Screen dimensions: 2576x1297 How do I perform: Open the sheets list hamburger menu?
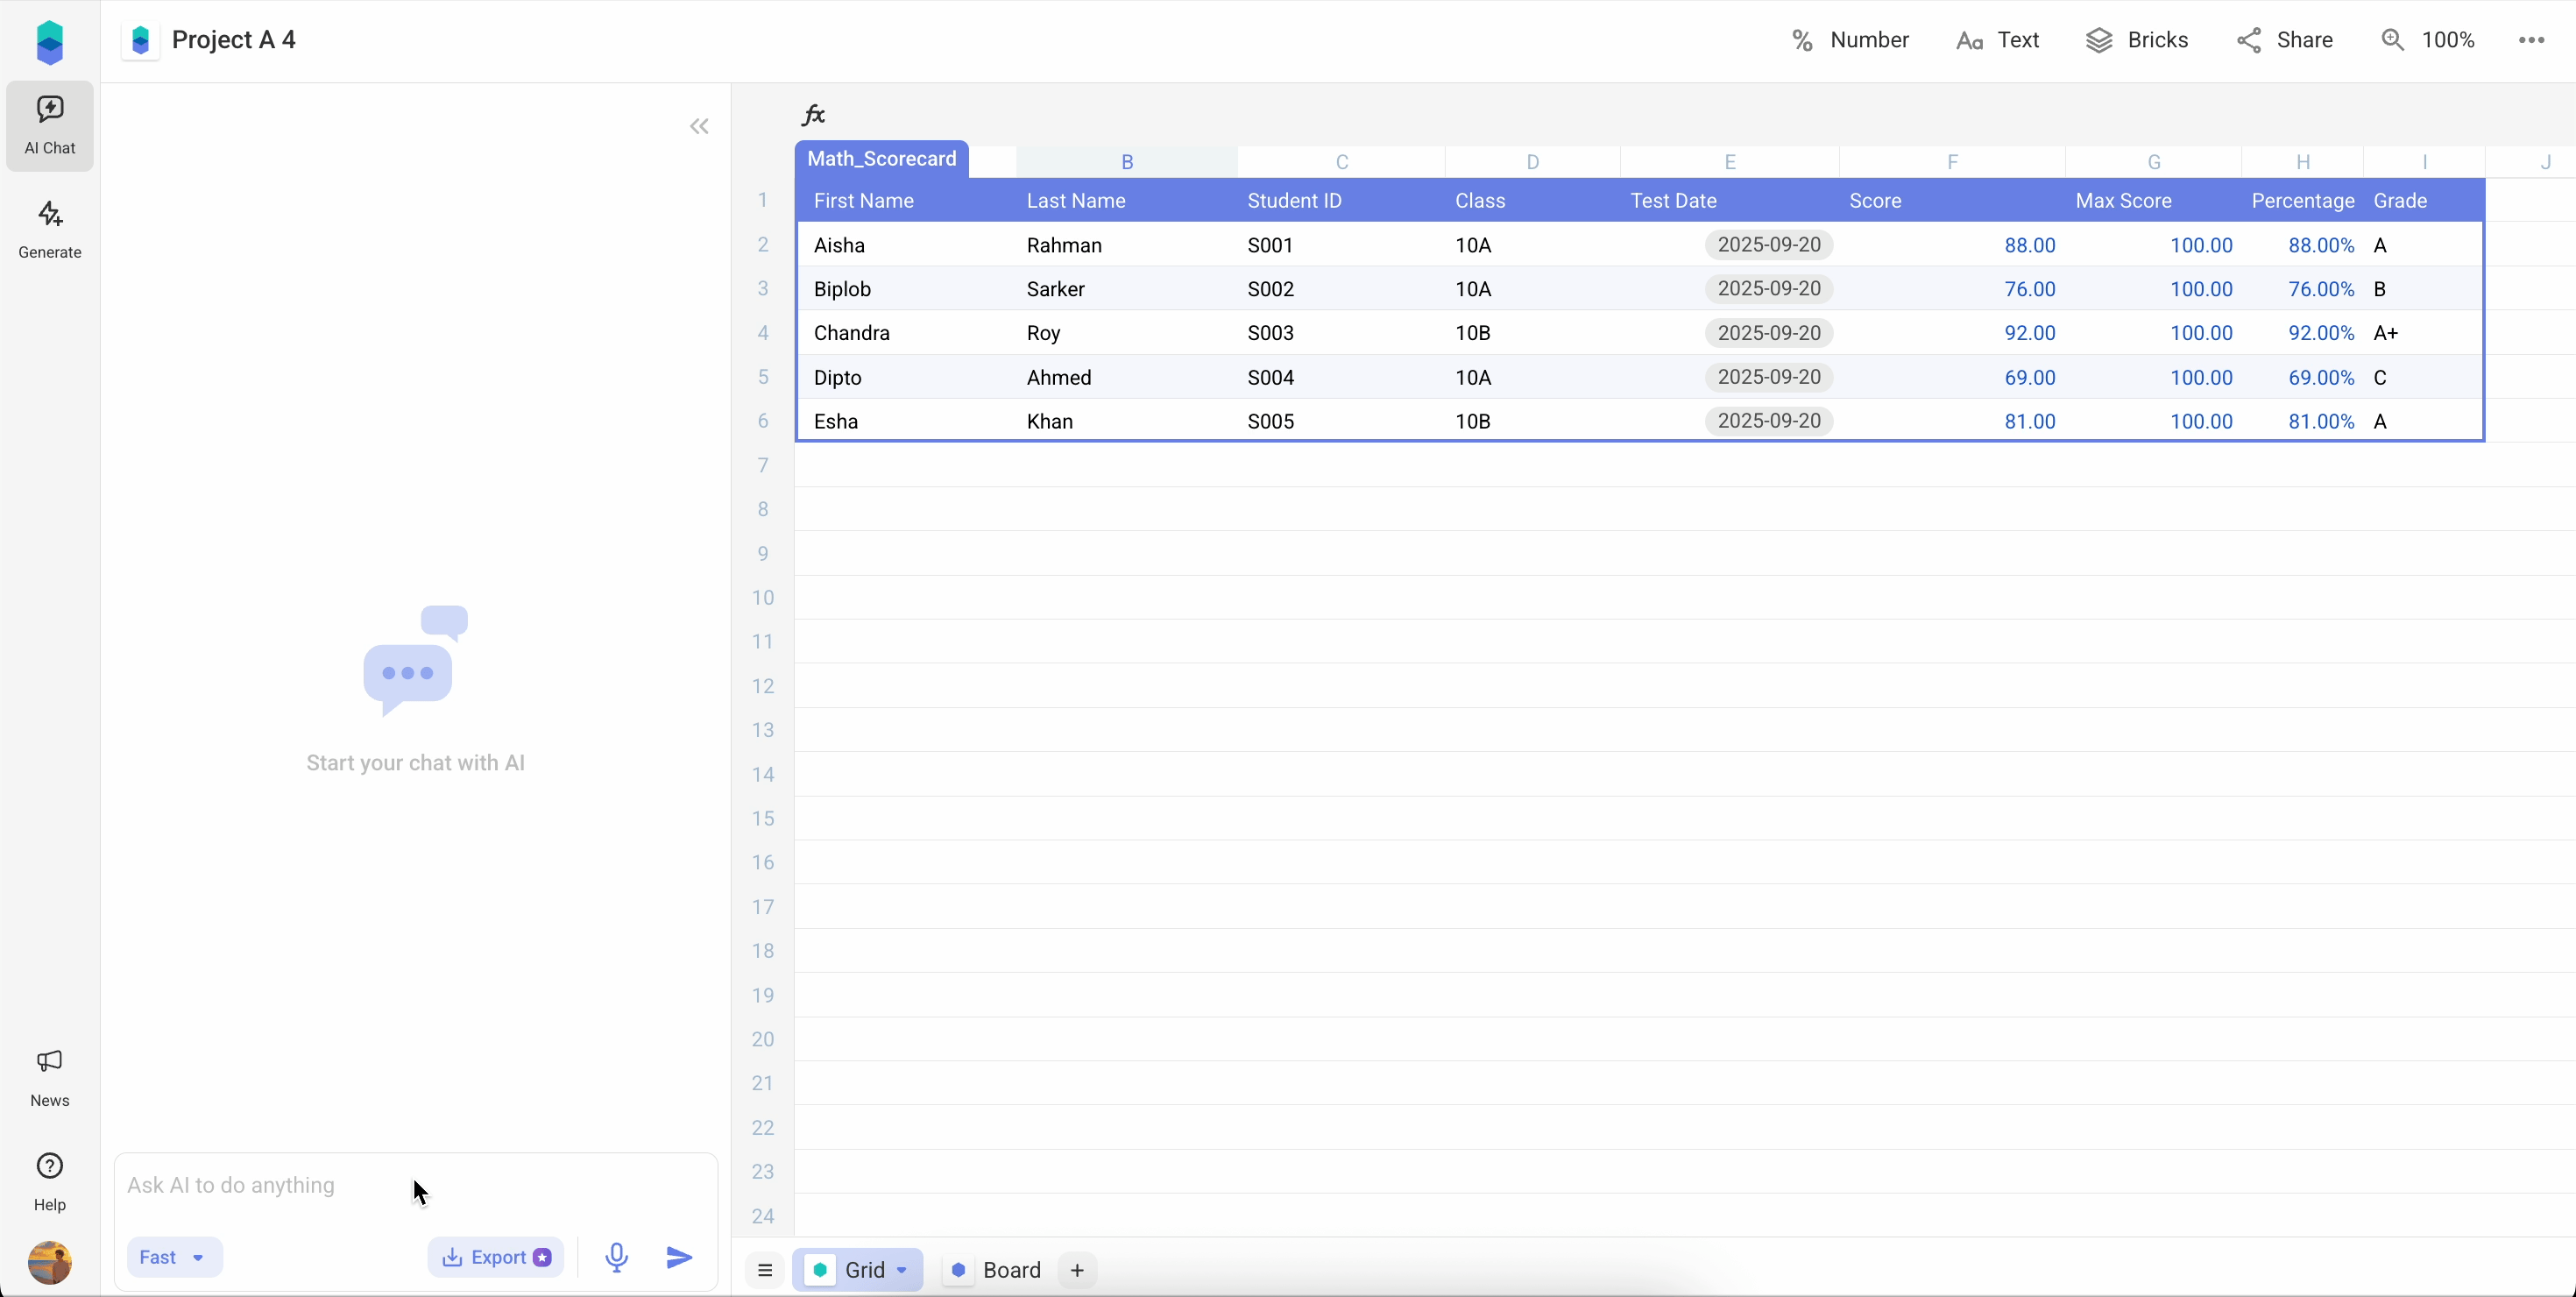[765, 1269]
